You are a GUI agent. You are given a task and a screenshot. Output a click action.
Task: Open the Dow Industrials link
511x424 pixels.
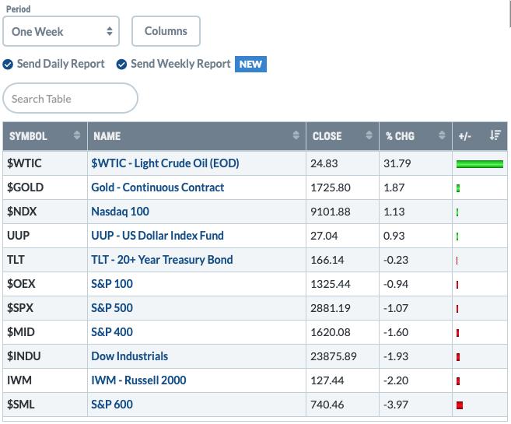coord(130,356)
